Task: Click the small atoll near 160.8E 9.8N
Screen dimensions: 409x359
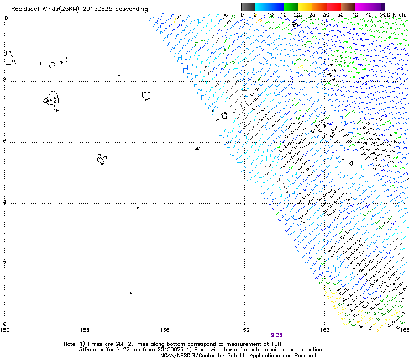Action: (x=295, y=24)
